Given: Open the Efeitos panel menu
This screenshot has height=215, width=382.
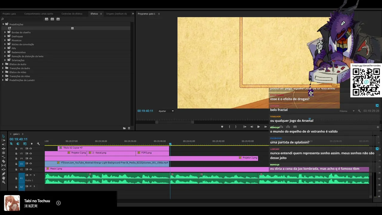Looking at the screenshot, I should [101, 14].
